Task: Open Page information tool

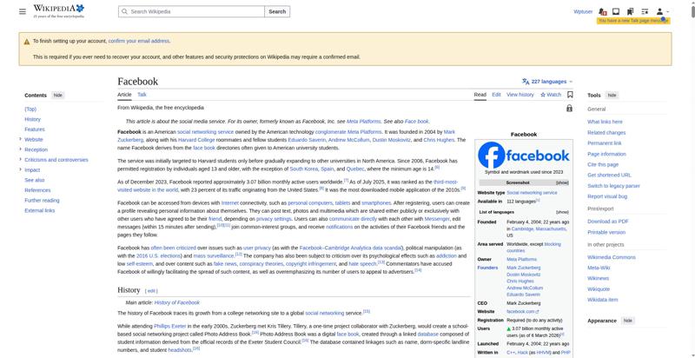Action: click(606, 154)
